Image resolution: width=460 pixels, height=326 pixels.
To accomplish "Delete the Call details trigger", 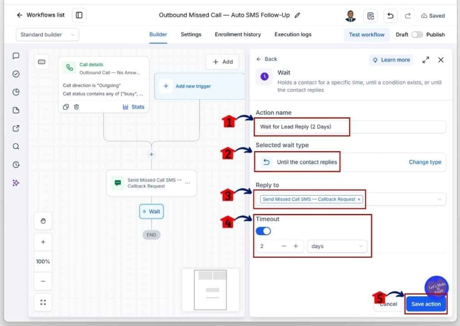I will click(x=76, y=107).
